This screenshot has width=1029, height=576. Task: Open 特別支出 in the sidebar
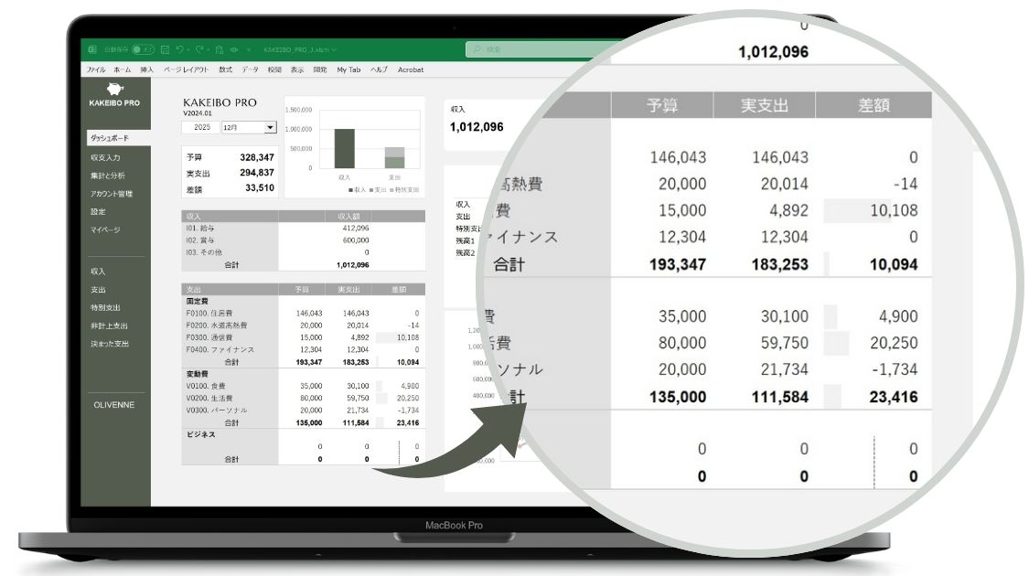[x=105, y=308]
